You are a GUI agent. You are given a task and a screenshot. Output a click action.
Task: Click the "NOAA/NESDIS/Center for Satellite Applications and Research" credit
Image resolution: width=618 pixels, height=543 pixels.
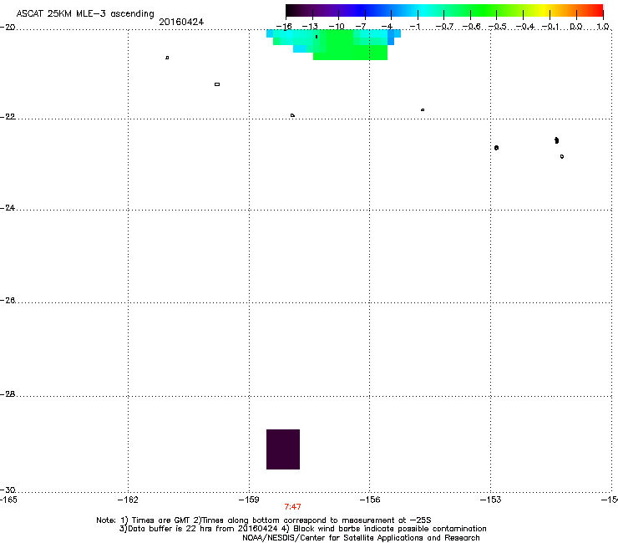pos(361,538)
